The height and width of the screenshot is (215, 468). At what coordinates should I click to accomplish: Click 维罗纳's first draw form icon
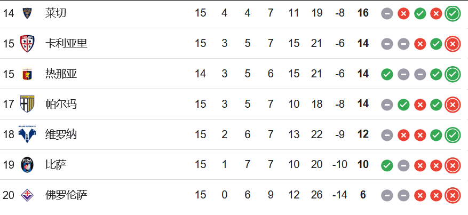[387, 135]
